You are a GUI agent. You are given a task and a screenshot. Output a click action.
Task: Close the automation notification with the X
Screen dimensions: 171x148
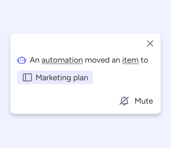point(150,44)
